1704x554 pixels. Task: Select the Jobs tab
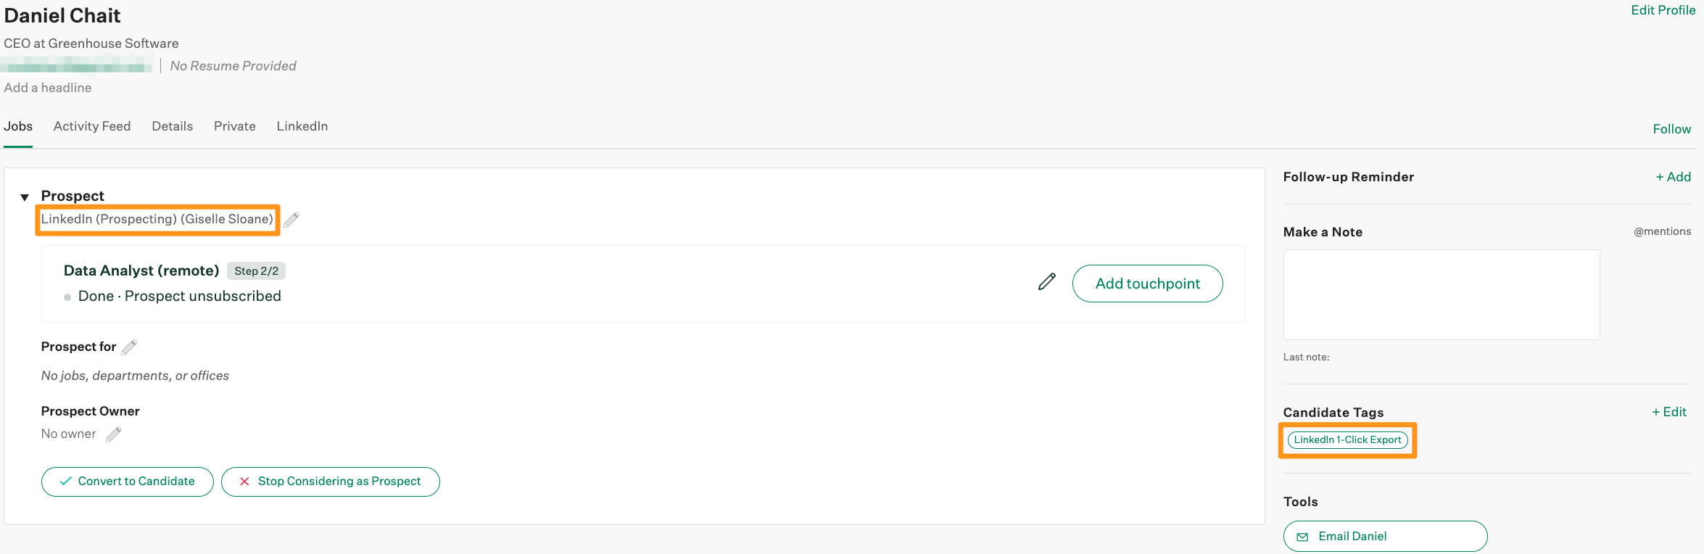[18, 126]
